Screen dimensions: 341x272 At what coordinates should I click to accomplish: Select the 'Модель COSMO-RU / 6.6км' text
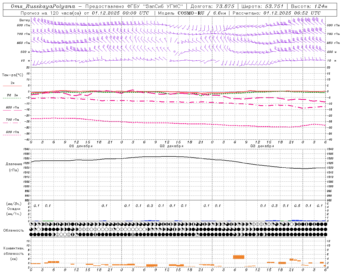coord(192,13)
